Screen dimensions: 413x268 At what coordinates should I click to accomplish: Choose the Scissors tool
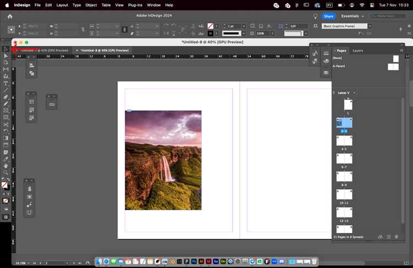click(6, 124)
